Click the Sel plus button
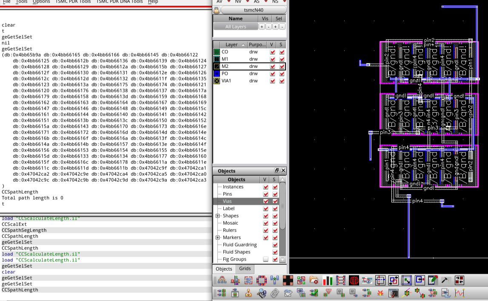 [275, 27]
